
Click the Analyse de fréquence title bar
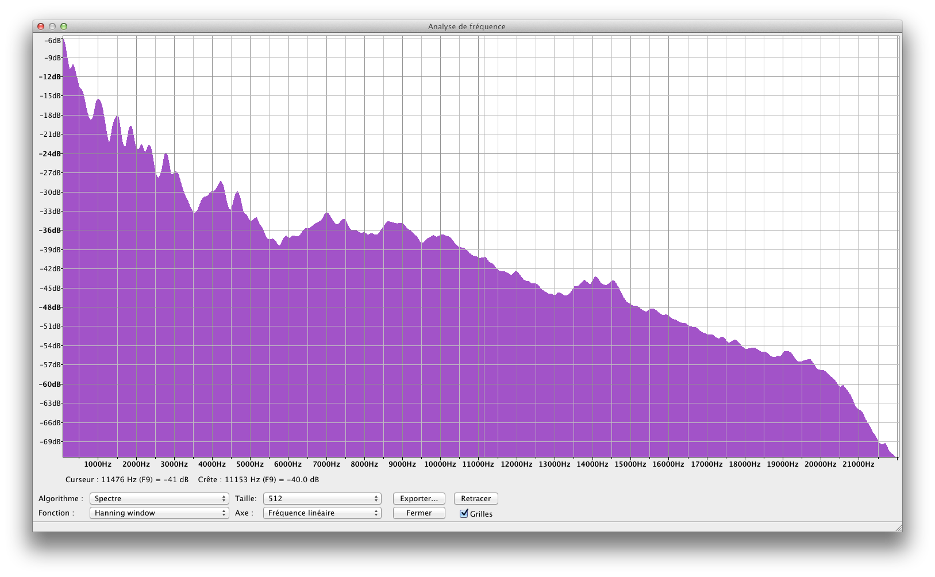(x=467, y=26)
